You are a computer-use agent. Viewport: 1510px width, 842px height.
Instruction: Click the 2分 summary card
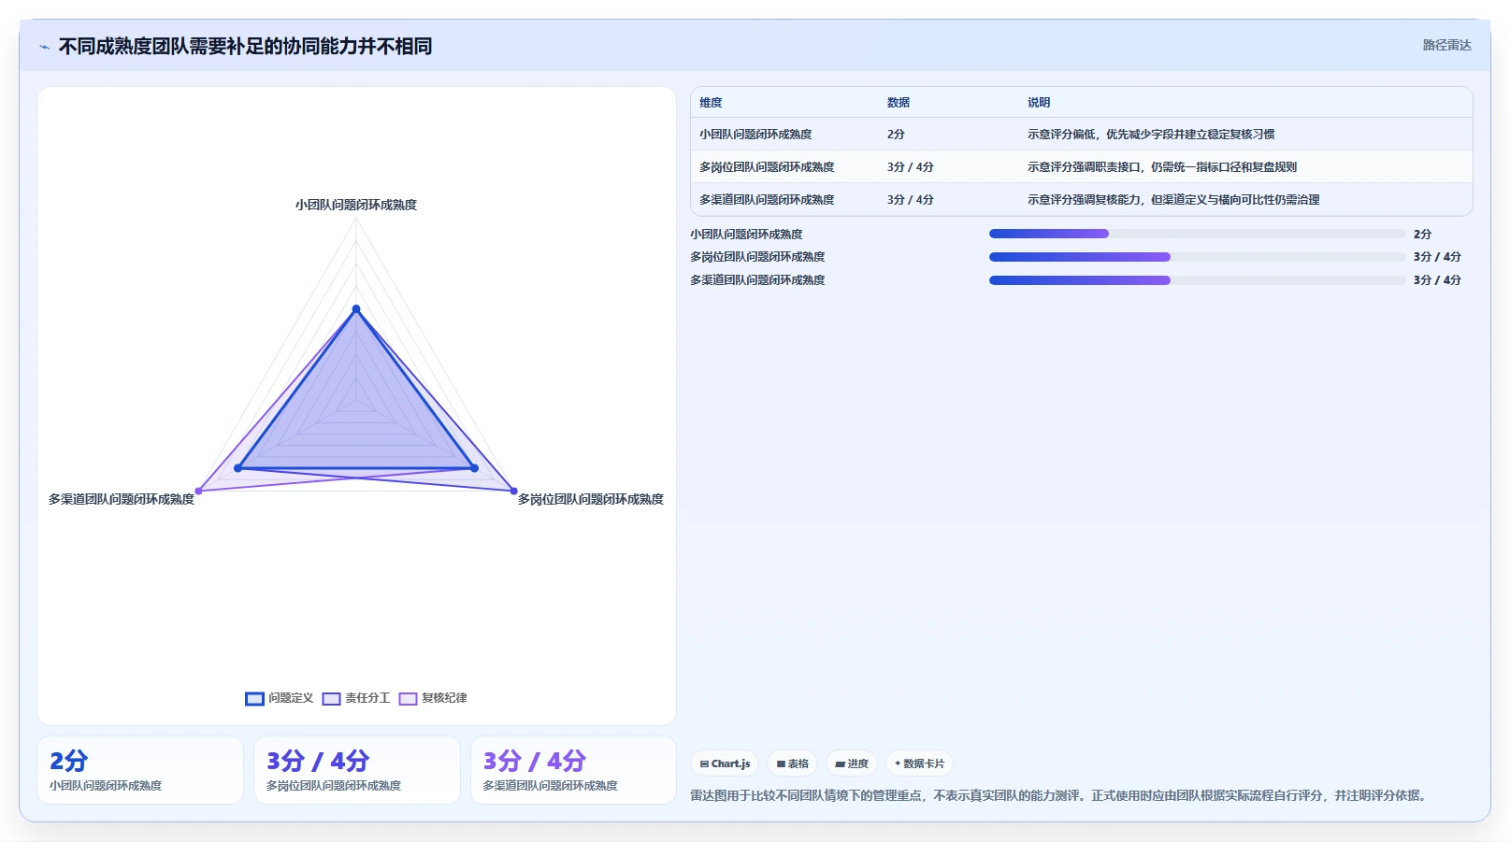coord(140,770)
